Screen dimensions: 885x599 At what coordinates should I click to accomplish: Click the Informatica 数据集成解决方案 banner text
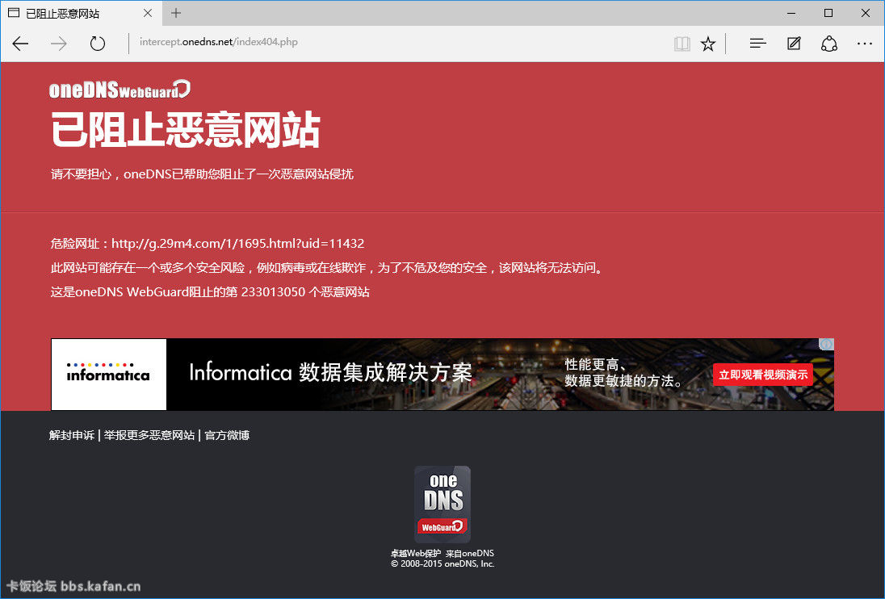point(330,372)
